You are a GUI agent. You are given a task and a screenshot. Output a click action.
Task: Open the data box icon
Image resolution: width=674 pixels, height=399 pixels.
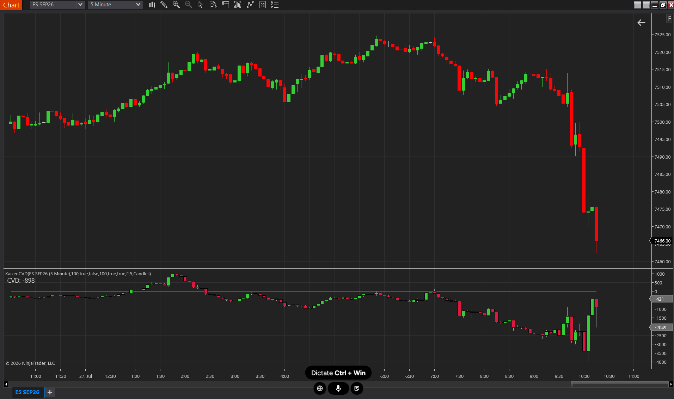click(213, 5)
